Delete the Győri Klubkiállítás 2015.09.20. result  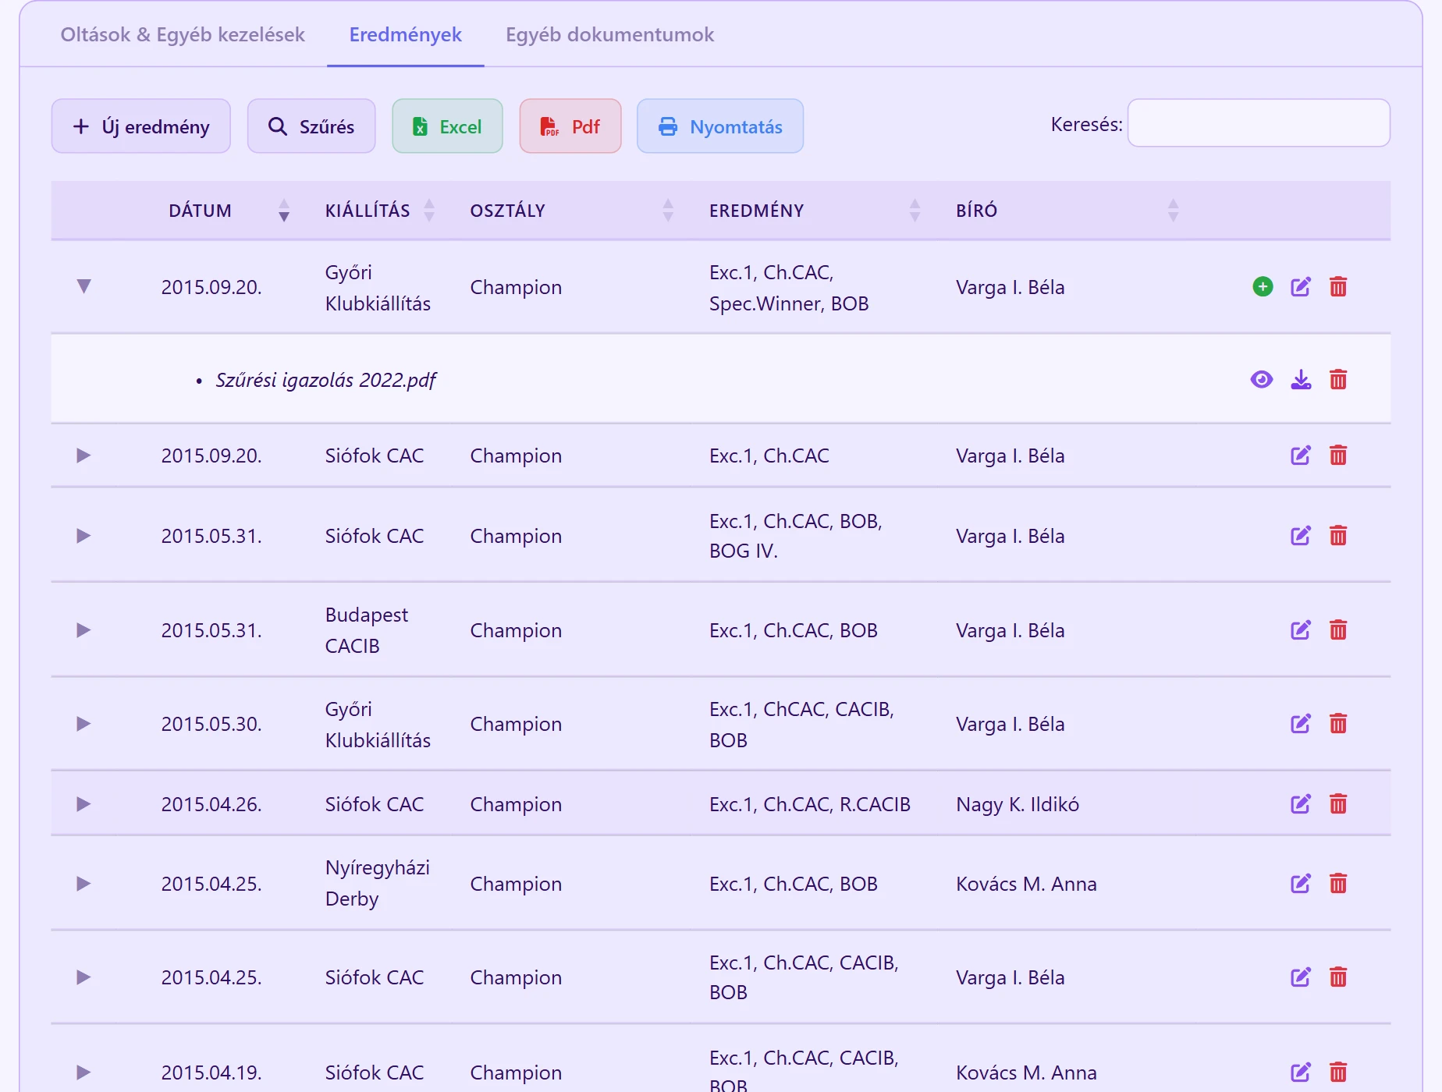pyautogui.click(x=1338, y=287)
